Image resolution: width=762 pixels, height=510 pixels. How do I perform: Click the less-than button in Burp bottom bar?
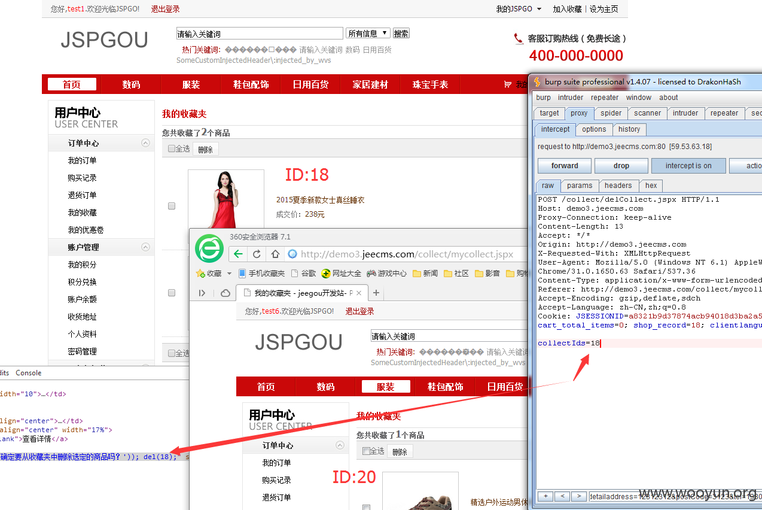coord(562,496)
